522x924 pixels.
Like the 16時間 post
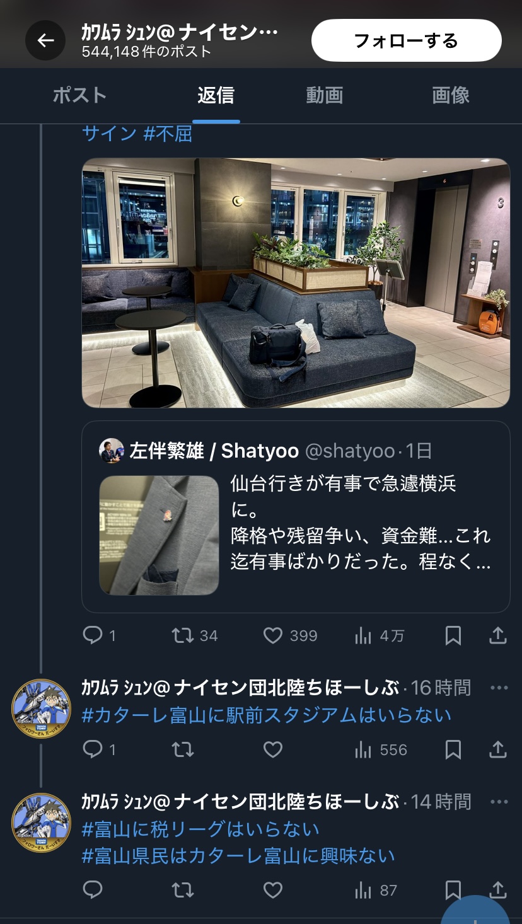(272, 749)
